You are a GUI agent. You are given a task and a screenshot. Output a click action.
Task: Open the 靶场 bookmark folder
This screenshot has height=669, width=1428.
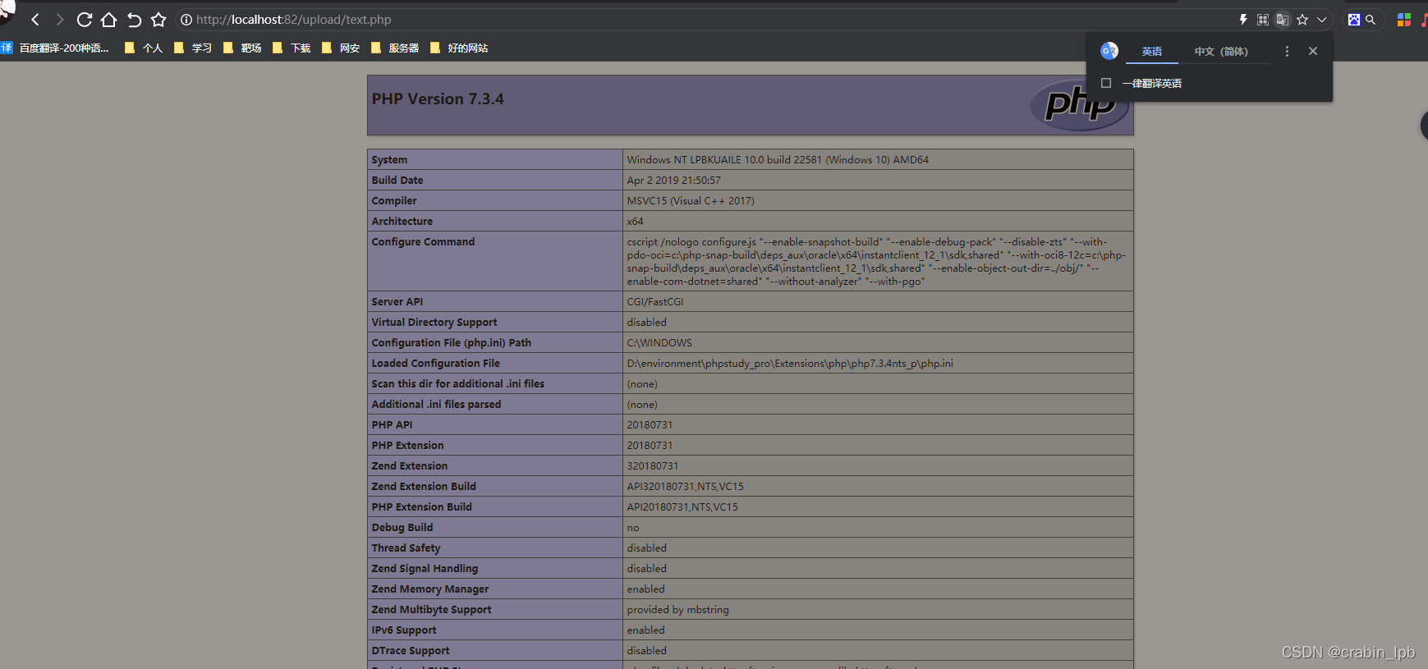tap(242, 48)
